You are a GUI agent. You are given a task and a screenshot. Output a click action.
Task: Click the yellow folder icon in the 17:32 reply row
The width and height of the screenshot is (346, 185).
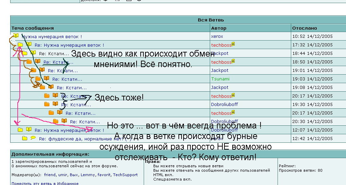pyautogui.click(x=20, y=45)
